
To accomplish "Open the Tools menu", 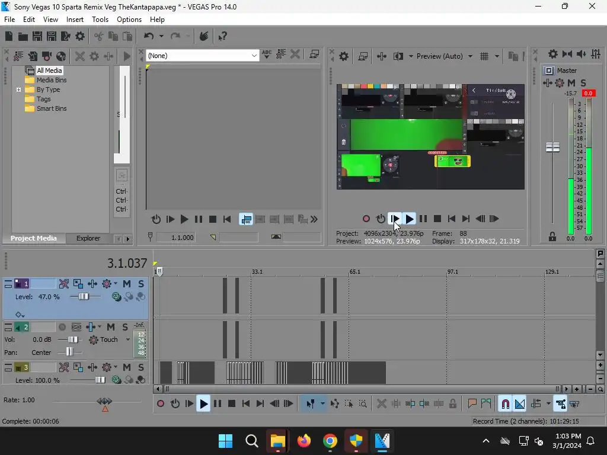I will pos(100,20).
